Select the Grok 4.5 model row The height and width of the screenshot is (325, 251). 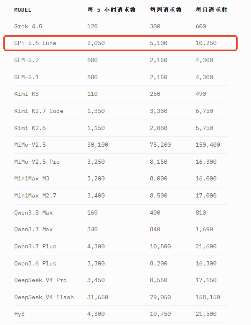(121, 27)
